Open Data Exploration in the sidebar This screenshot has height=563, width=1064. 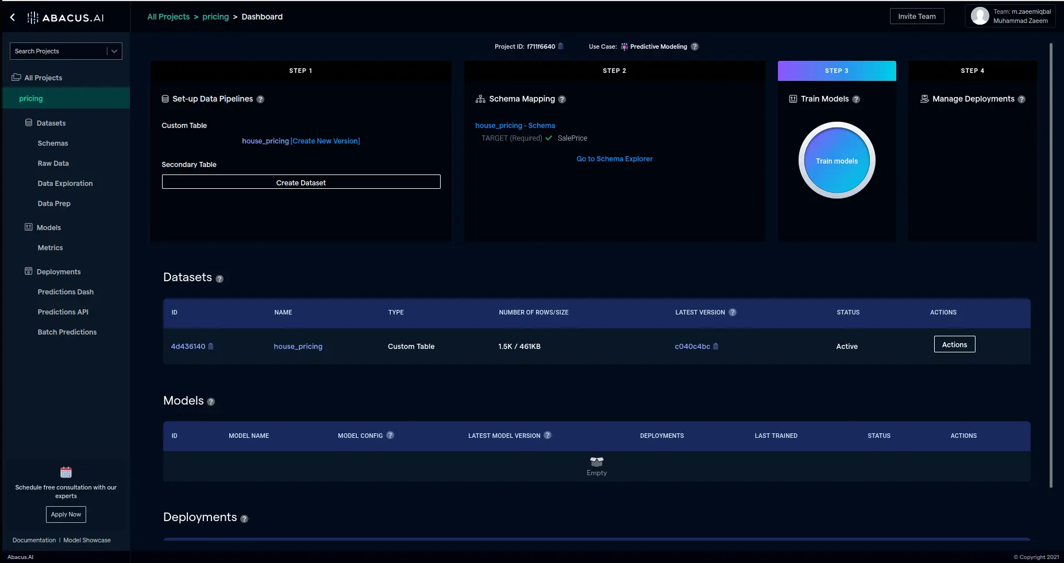coord(65,184)
